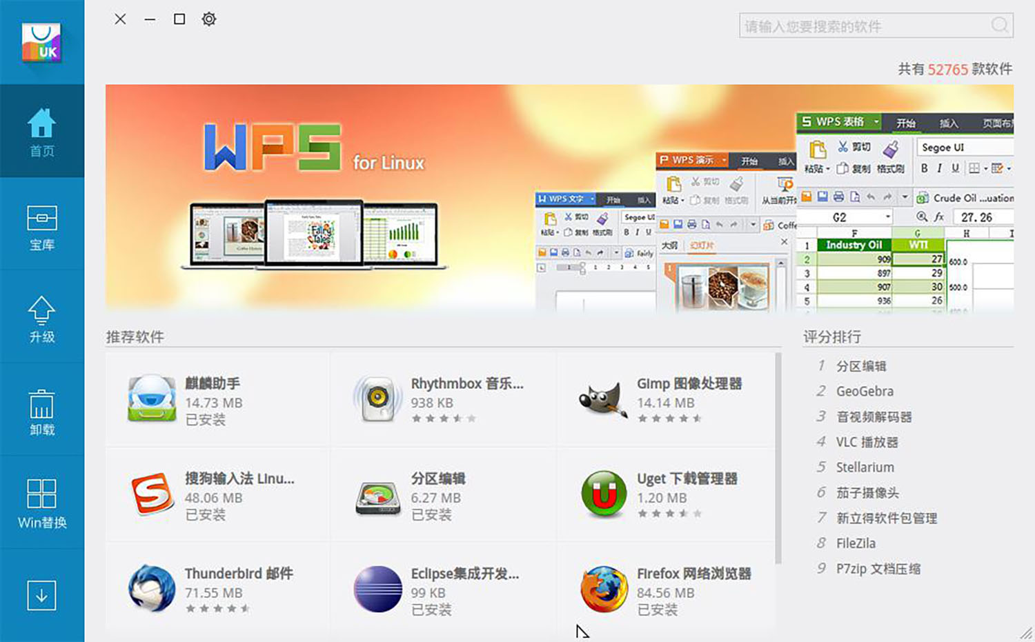The width and height of the screenshot is (1035, 642).
Task: Click the Uget star rating
Action: [669, 514]
